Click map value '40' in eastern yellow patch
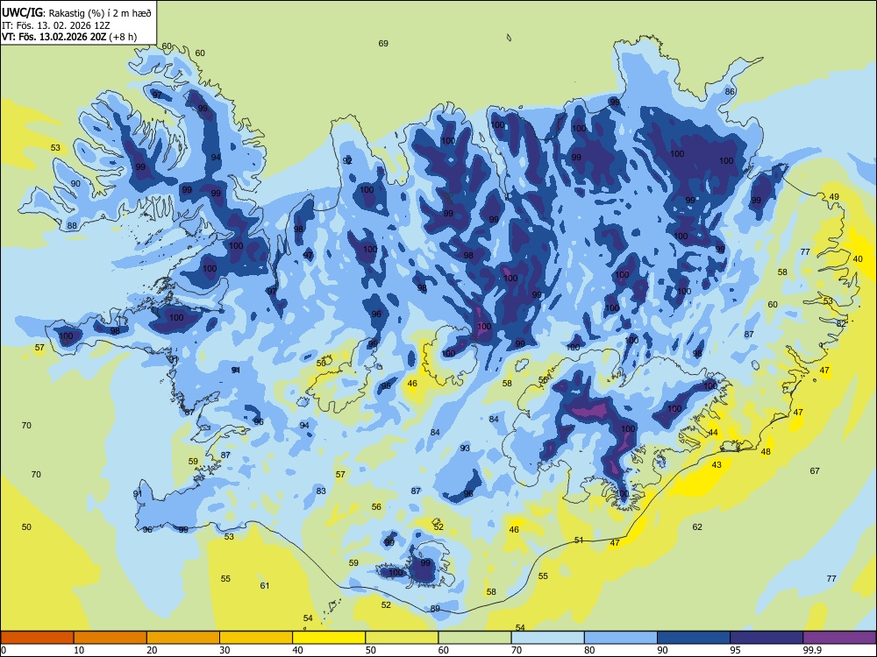877x657 pixels. 858,259
